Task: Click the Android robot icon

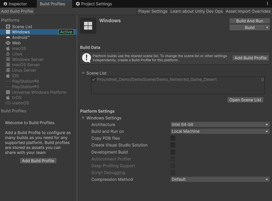Action: tap(8, 38)
